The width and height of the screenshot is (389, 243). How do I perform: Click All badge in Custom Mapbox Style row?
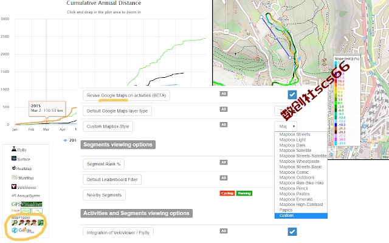tap(224, 125)
